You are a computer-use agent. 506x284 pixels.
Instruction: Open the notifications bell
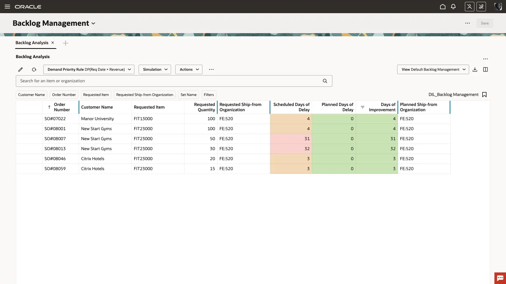click(453, 7)
